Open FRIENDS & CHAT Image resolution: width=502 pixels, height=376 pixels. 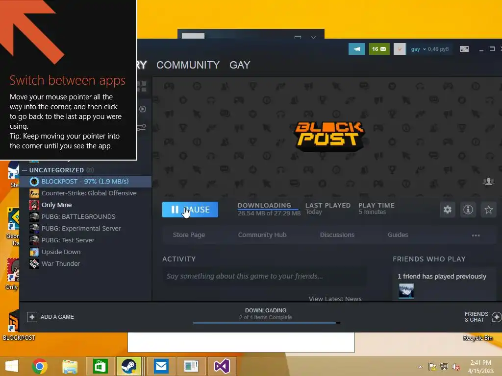pos(477,317)
